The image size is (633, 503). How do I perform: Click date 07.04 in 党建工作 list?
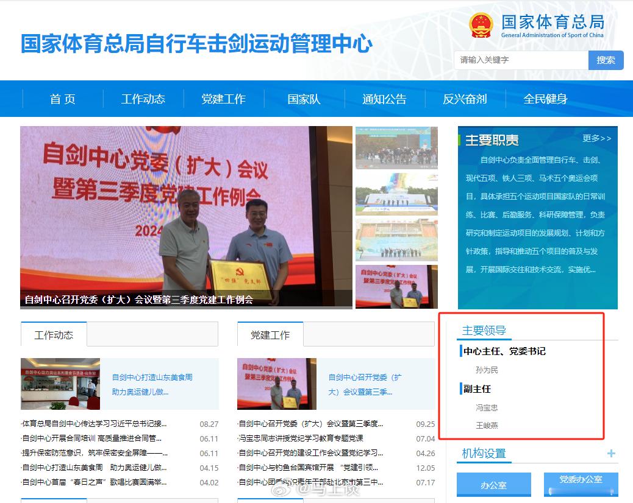[426, 438]
